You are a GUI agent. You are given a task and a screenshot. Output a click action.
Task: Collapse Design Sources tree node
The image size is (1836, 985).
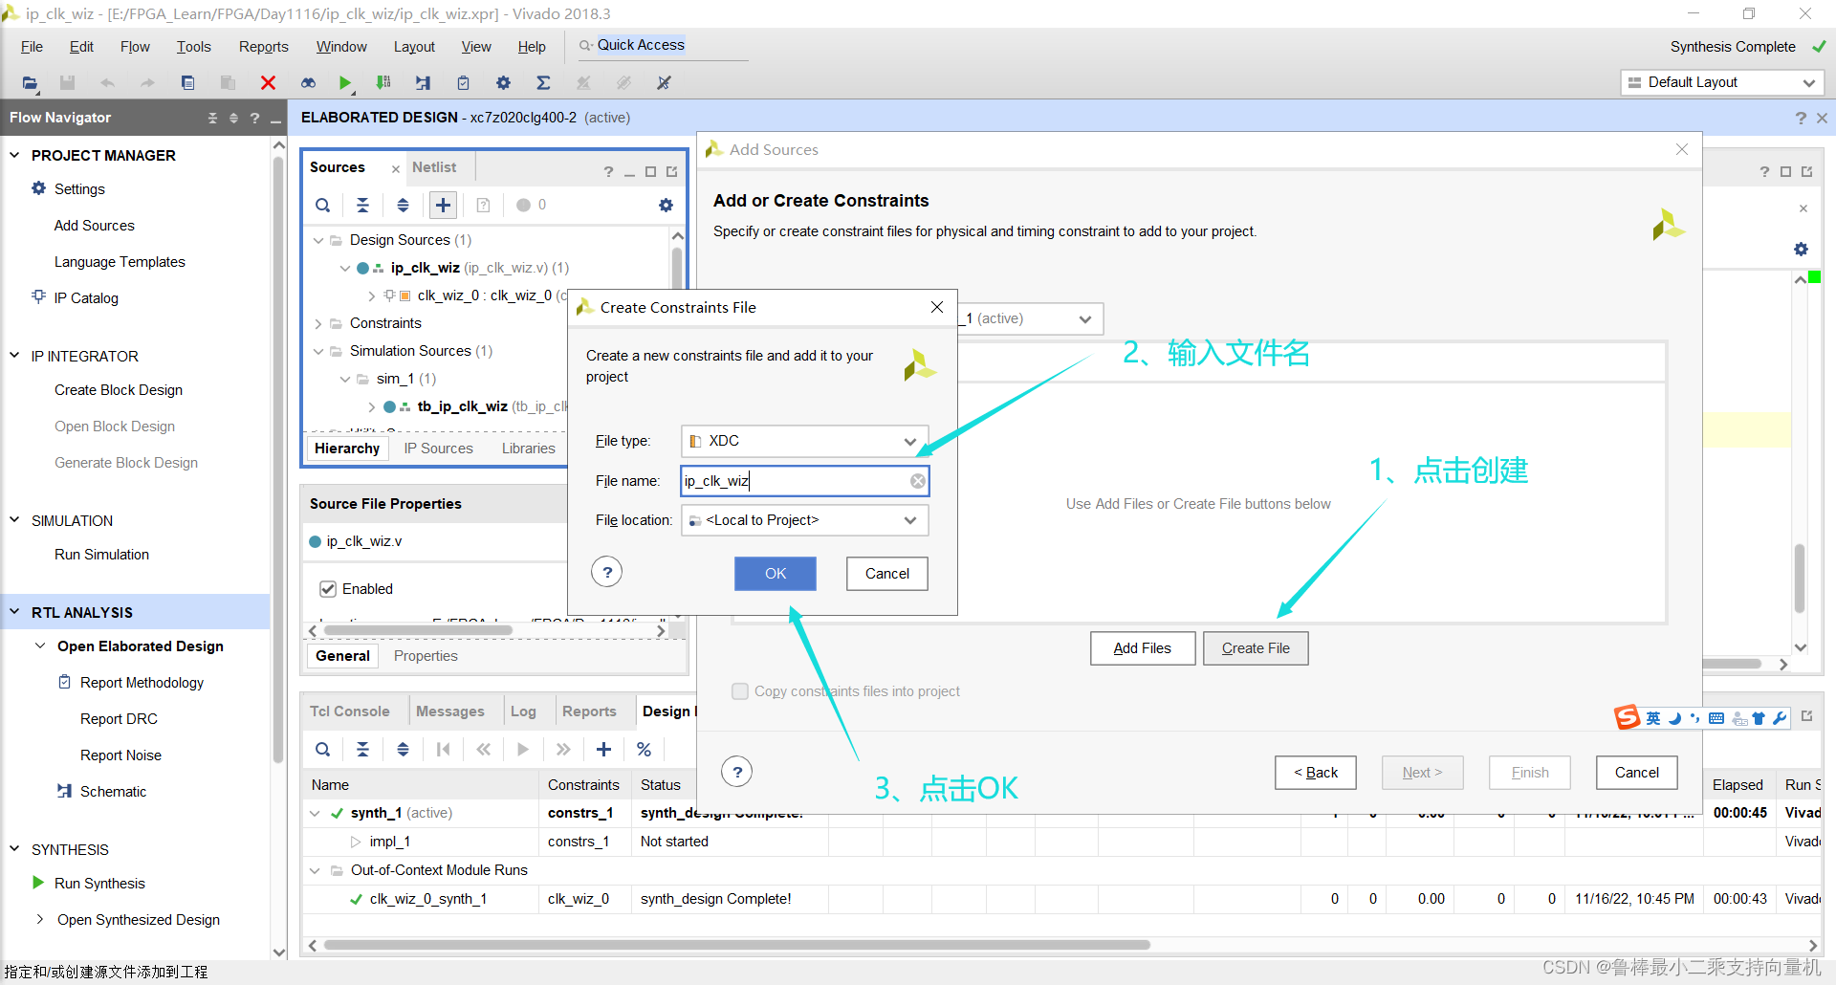[318, 240]
